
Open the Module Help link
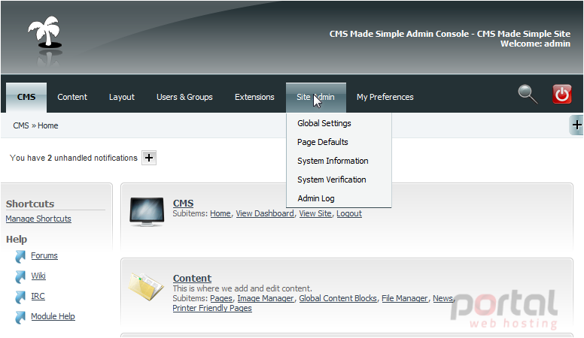[x=53, y=316]
